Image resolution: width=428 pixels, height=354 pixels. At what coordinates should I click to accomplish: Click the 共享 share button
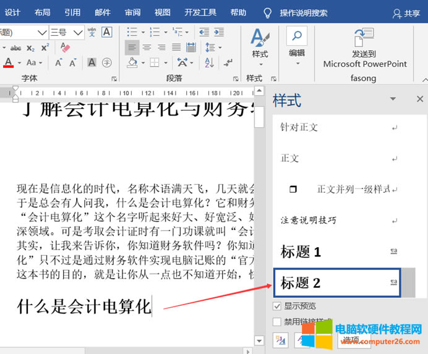[406, 13]
